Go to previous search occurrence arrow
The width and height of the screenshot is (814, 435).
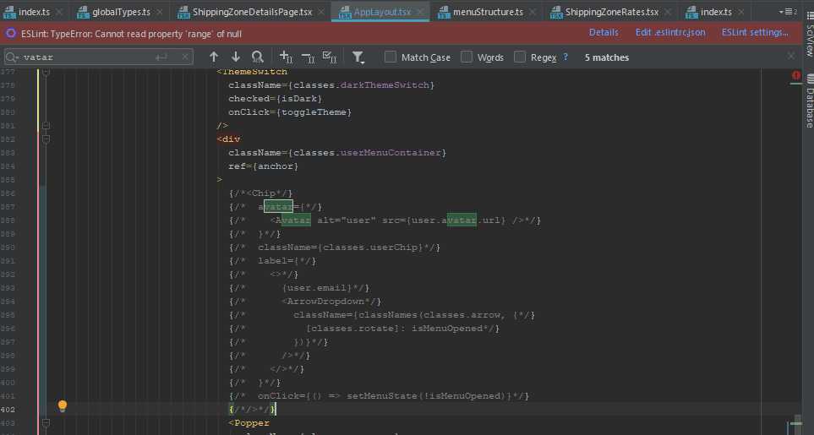tap(214, 57)
